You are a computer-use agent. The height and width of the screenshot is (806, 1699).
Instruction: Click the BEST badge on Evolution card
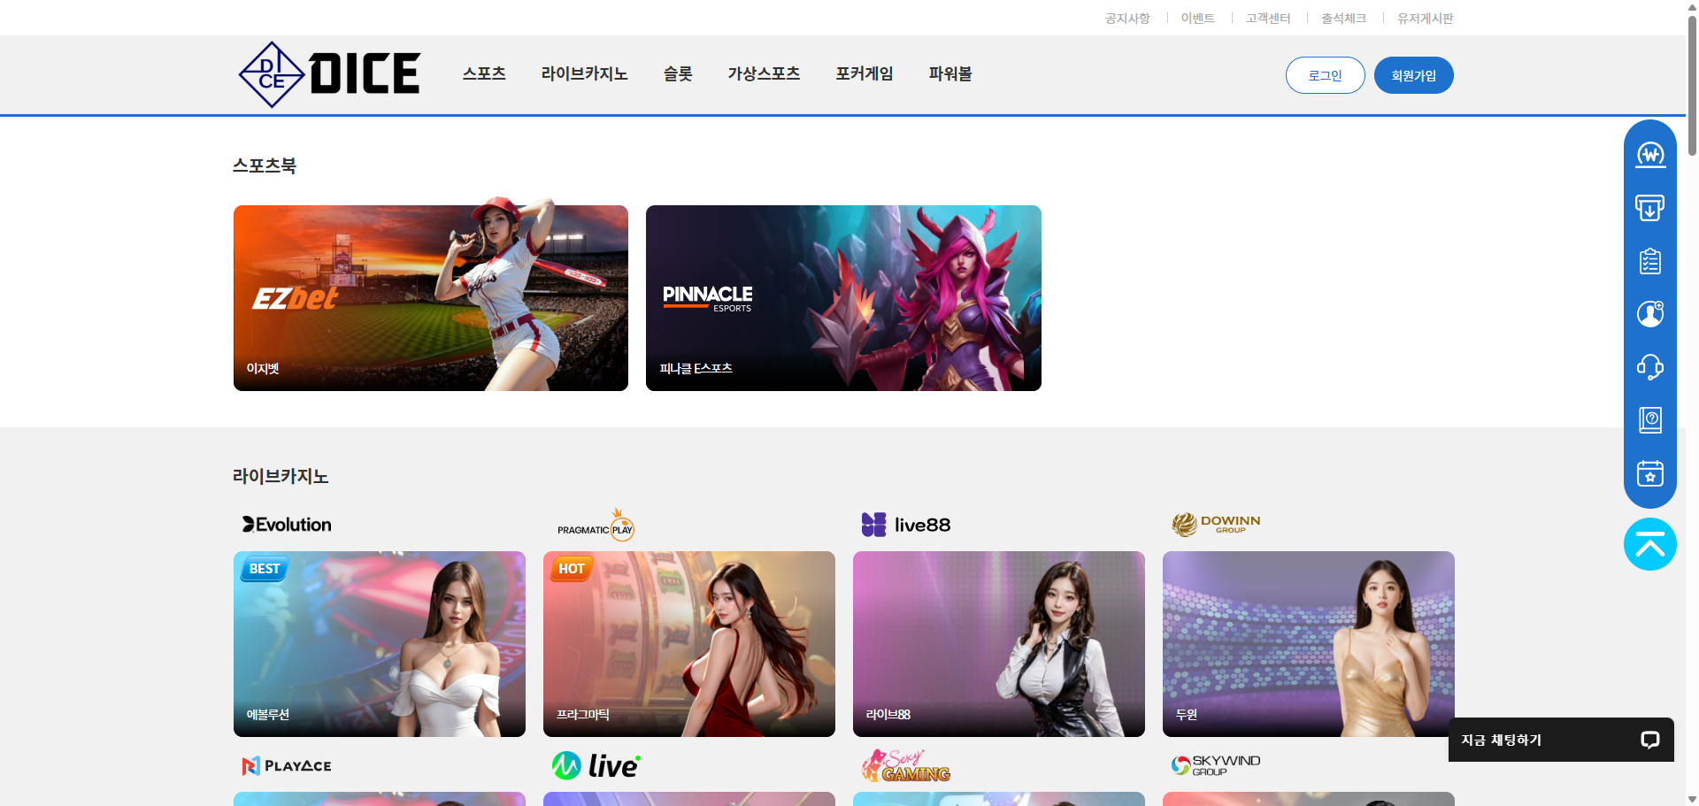pos(265,569)
